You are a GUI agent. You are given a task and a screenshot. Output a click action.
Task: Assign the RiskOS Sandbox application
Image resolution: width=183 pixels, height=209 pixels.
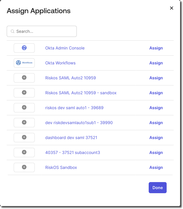coord(156,167)
